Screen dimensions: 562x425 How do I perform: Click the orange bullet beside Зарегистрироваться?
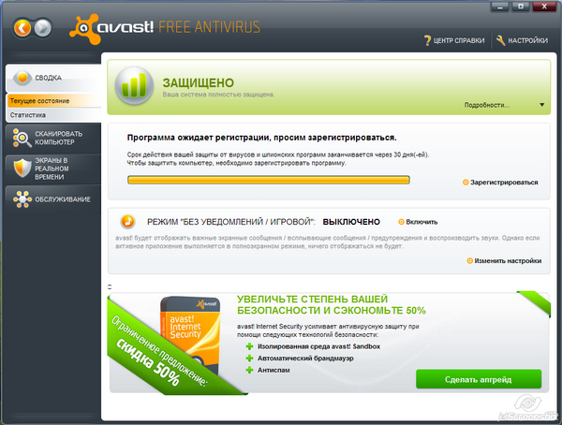point(466,183)
